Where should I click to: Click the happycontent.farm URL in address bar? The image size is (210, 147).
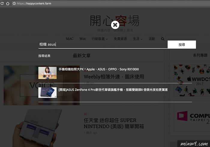(34, 4)
